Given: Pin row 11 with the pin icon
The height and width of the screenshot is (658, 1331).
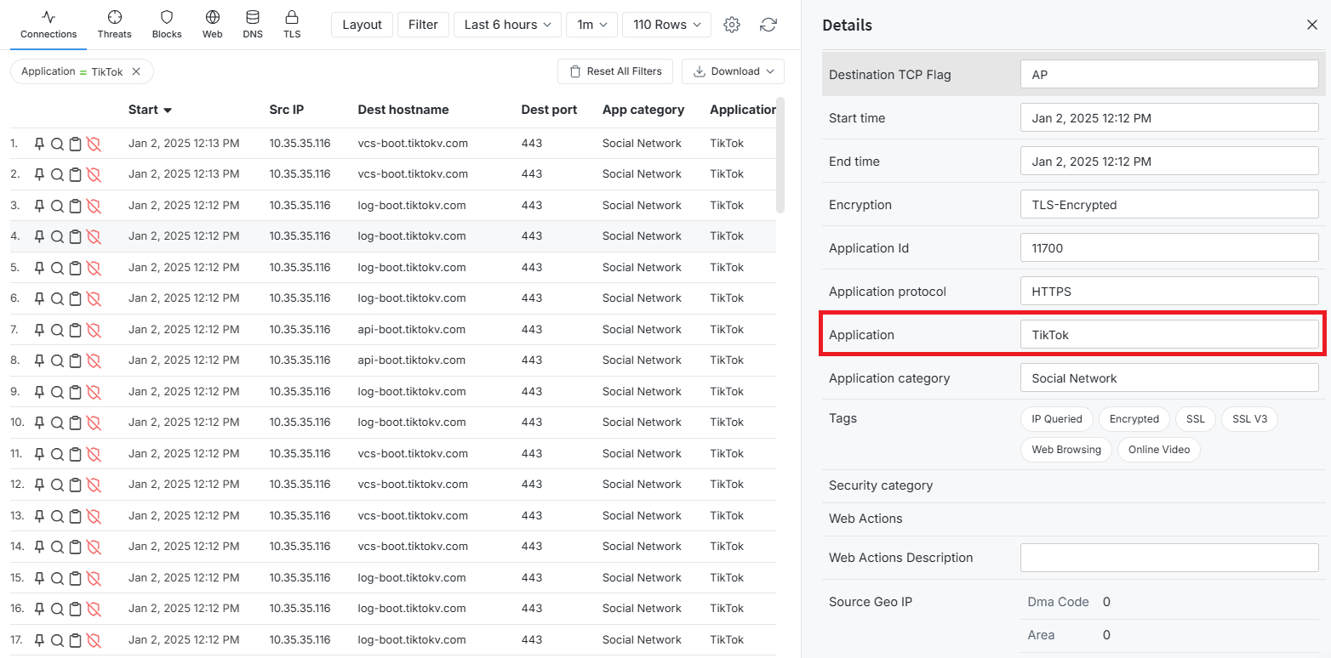Looking at the screenshot, I should coord(39,454).
